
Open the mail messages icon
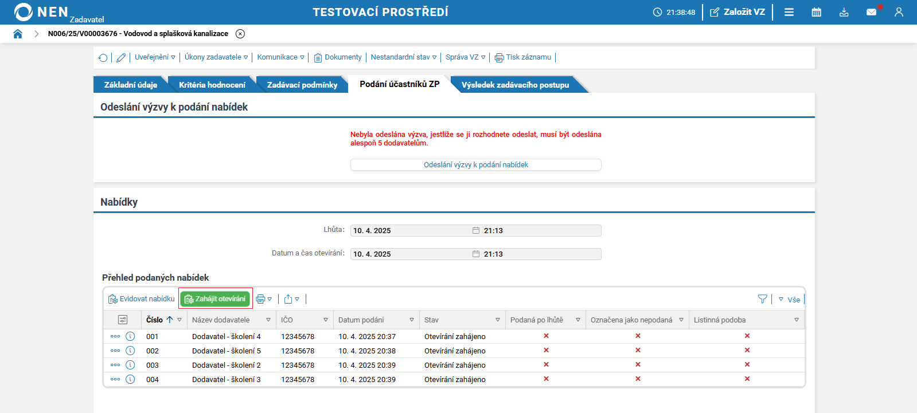tap(872, 12)
